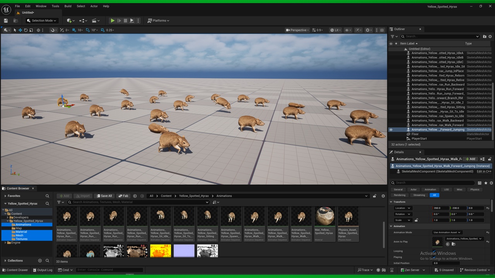This screenshot has width=495, height=278.
Task: Click the Add component button in Details
Action: [470, 159]
